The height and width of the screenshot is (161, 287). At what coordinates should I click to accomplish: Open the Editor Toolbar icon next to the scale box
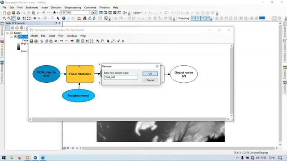pos(95,13)
